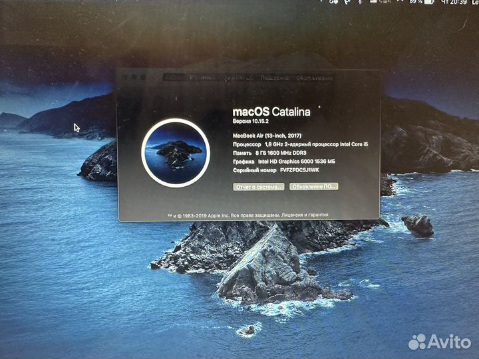This screenshot has height=359, width=479.
Task: Open the Обслуживание tab
Action: (315, 78)
